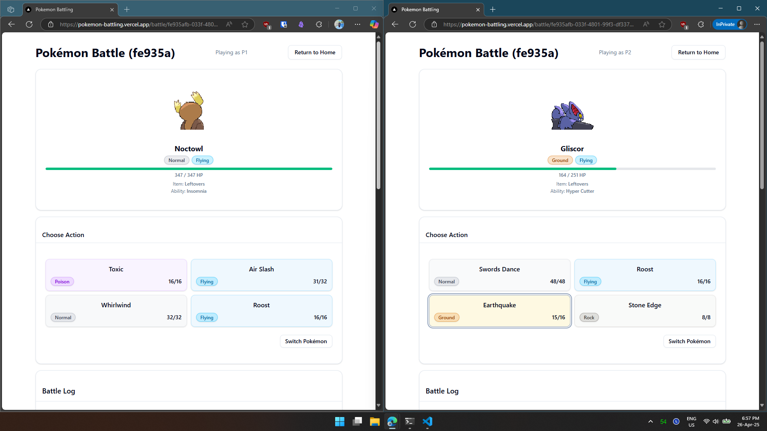Click the Gliscor sprite image
The width and height of the screenshot is (767, 431).
click(x=572, y=115)
